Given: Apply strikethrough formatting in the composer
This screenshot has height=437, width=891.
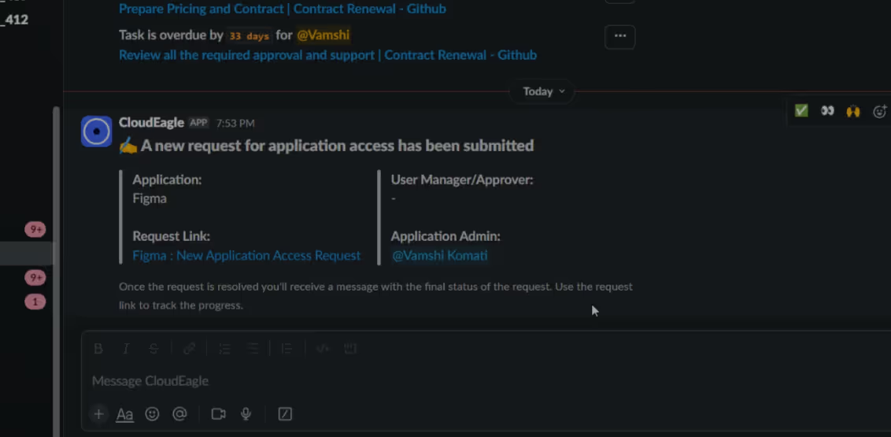Looking at the screenshot, I should tap(153, 348).
